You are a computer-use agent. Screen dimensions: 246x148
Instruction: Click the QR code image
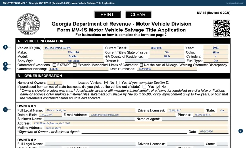222,28
